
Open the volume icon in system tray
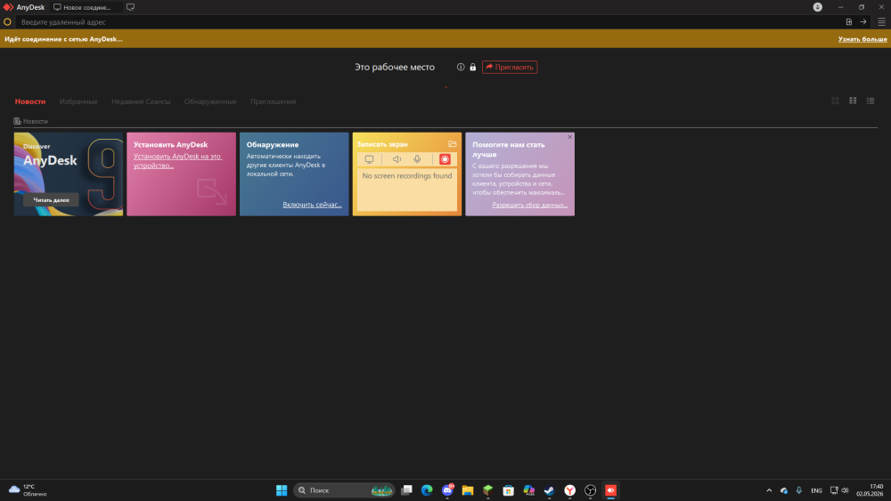pyautogui.click(x=845, y=490)
